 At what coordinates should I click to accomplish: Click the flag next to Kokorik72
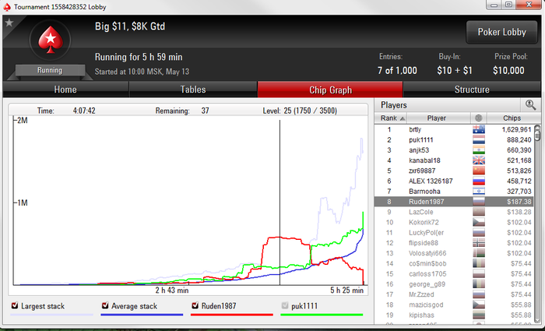coord(479,222)
